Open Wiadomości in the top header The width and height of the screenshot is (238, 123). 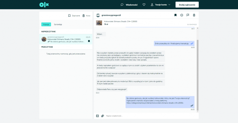[129, 5]
